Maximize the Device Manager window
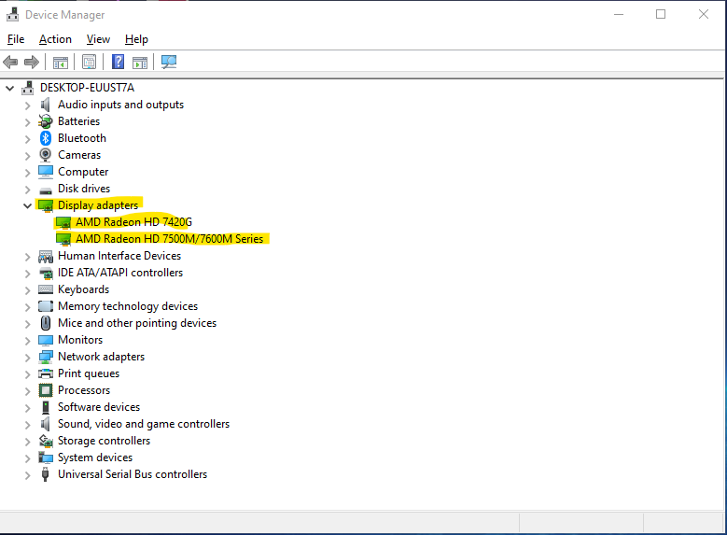This screenshot has width=727, height=535. pos(661,14)
